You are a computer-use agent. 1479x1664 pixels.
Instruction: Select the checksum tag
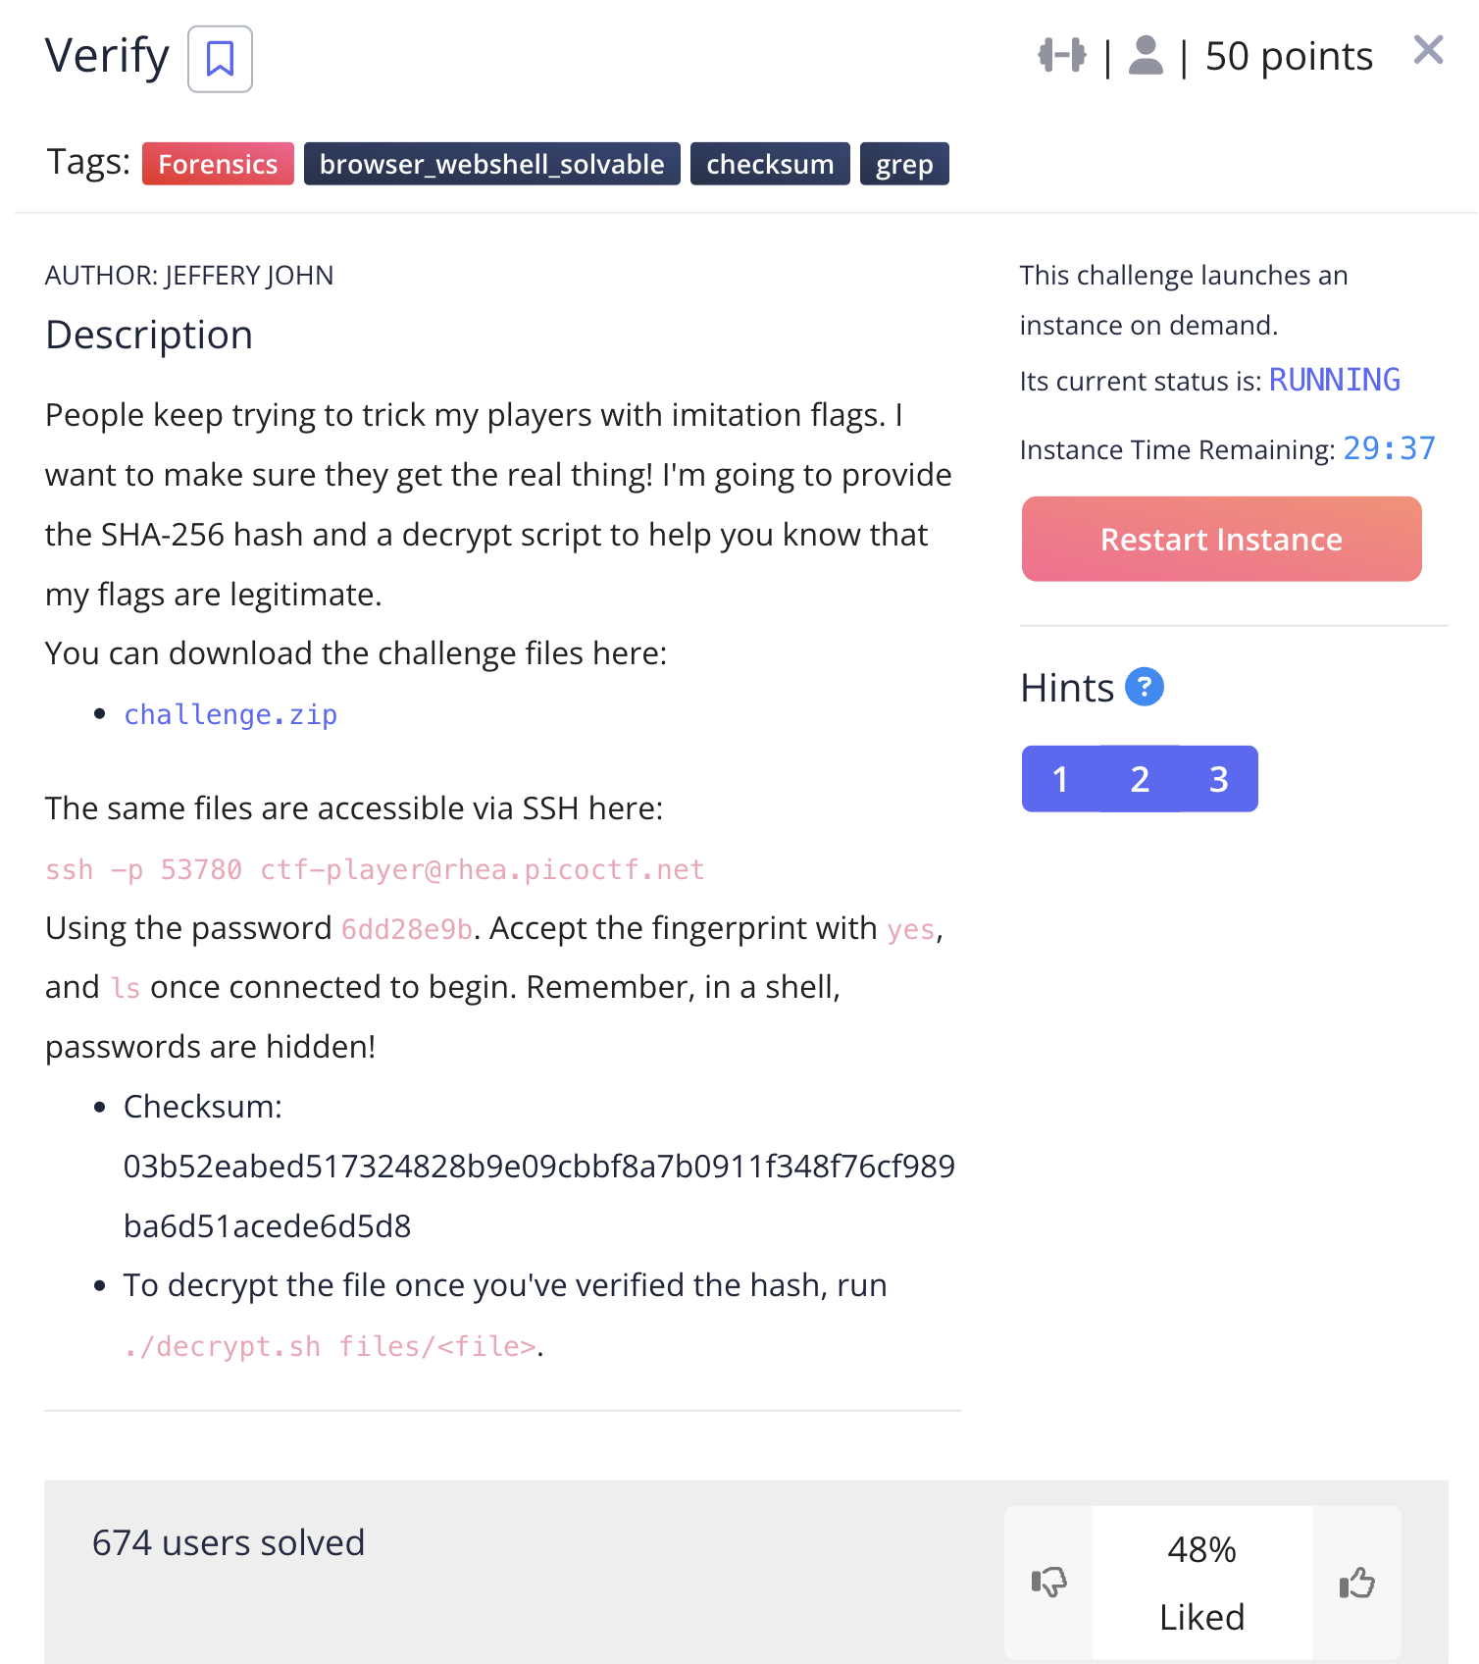click(x=770, y=164)
